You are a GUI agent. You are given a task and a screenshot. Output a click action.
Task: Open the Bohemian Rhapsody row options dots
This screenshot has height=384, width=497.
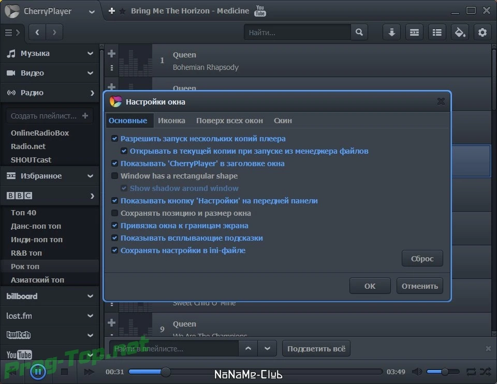point(112,68)
